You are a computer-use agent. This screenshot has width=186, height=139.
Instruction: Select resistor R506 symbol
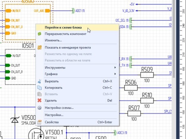coord(131,88)
